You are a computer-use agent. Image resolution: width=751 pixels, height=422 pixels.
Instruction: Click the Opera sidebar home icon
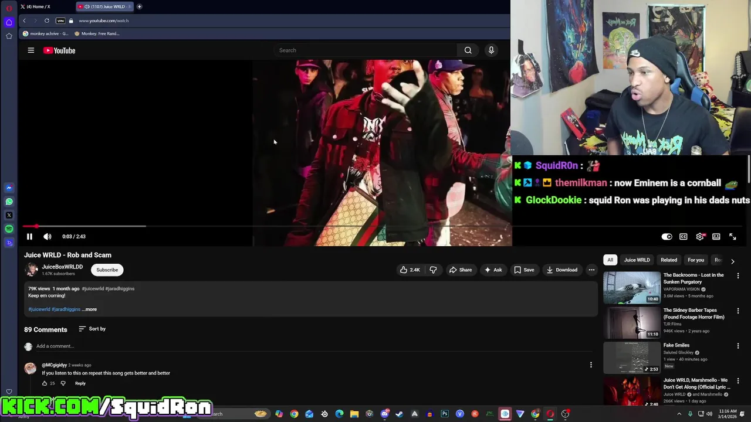[x=9, y=22]
